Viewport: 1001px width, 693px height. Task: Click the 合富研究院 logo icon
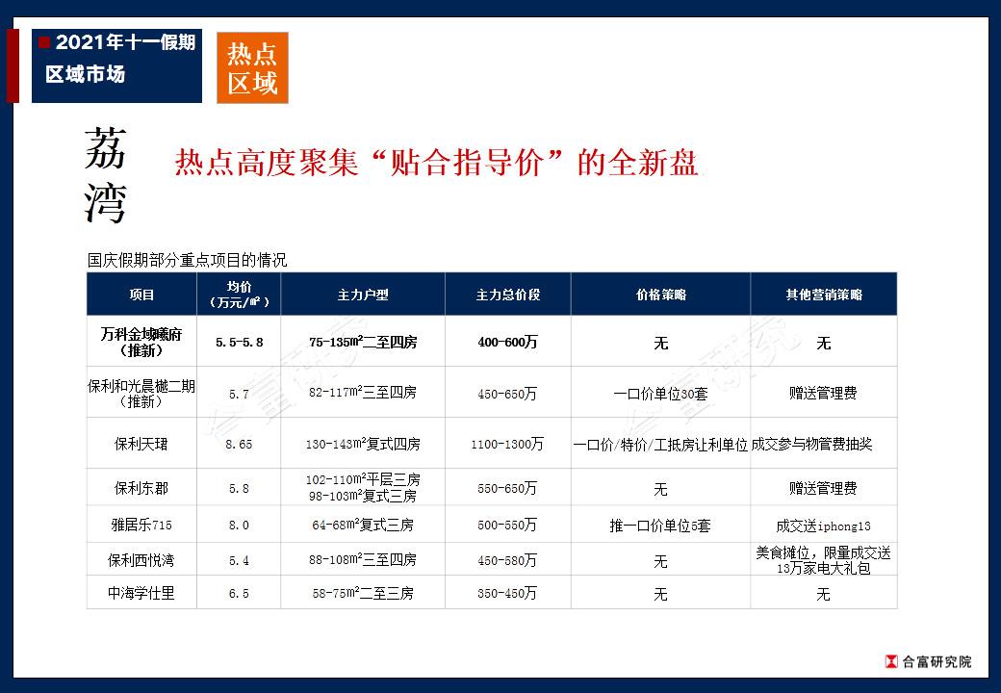click(890, 661)
